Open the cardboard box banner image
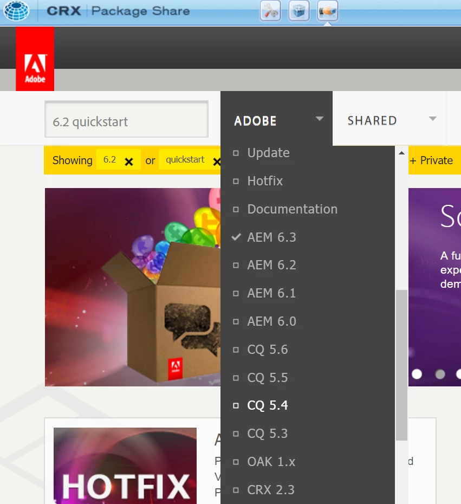 point(133,287)
